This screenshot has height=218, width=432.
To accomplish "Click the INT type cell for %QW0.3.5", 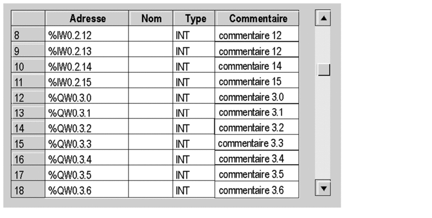I will click(x=194, y=175).
